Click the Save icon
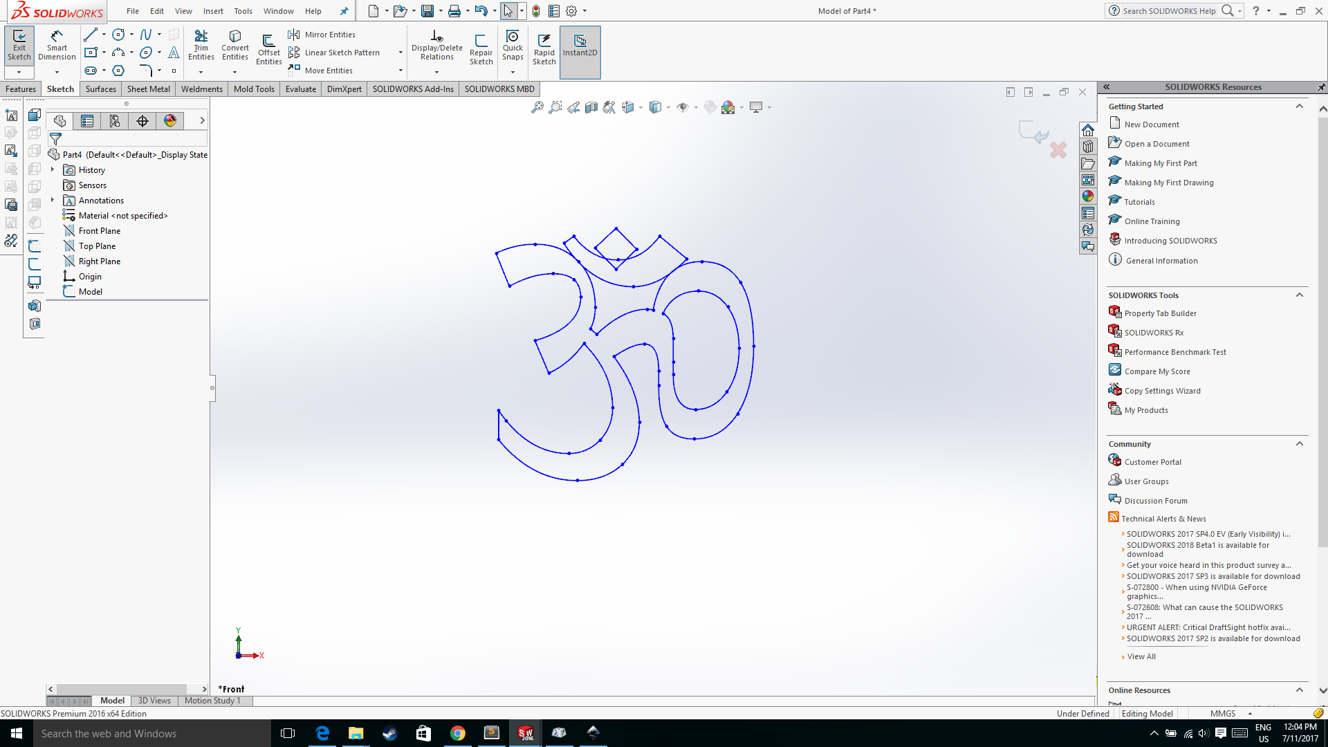Image resolution: width=1328 pixels, height=747 pixels. click(x=427, y=11)
